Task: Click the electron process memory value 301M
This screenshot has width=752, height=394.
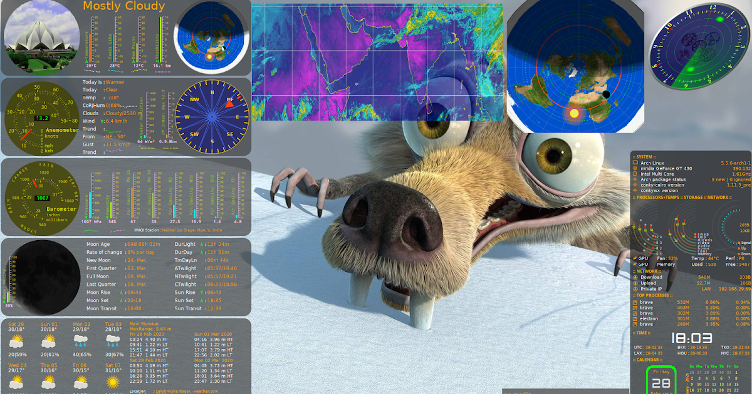Action: click(682, 318)
